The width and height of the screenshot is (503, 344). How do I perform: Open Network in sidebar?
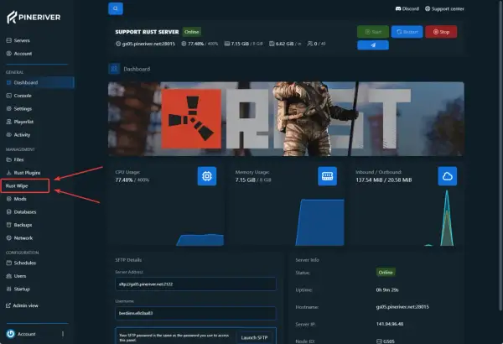click(x=19, y=238)
